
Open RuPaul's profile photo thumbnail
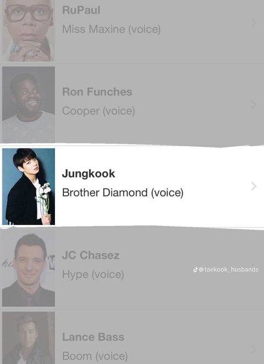pos(29,31)
